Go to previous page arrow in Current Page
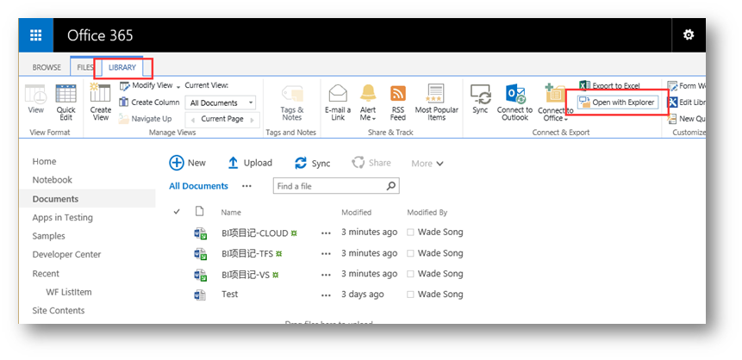Viewport: 742px width, 360px height. [190, 119]
